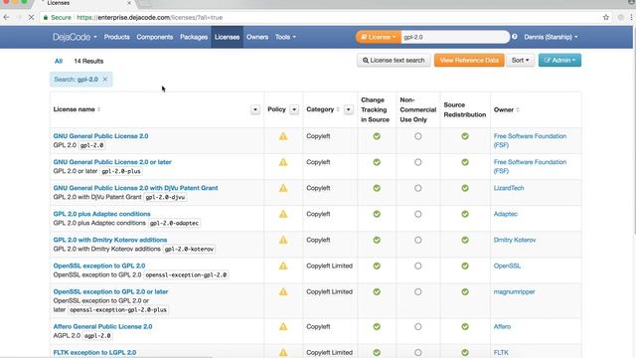636x358 pixels.
Task: Open the Policy filter dropdown
Action: tap(294, 109)
